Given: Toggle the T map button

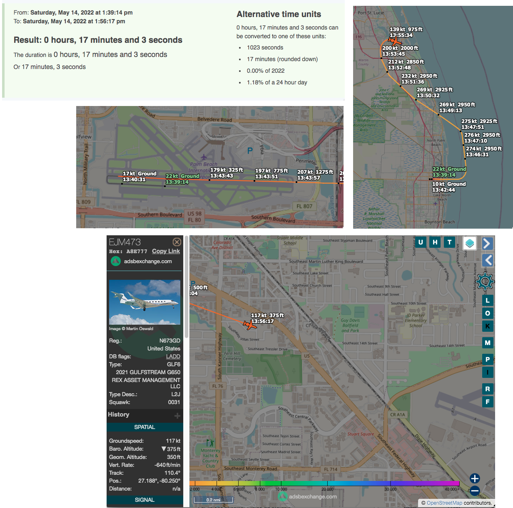Looking at the screenshot, I should 449,242.
